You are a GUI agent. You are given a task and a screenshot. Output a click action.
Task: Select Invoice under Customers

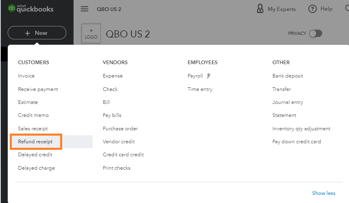pos(26,76)
